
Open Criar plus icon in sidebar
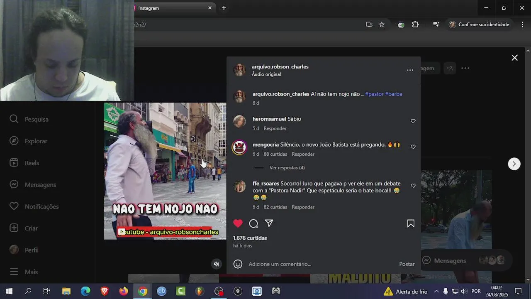click(14, 228)
